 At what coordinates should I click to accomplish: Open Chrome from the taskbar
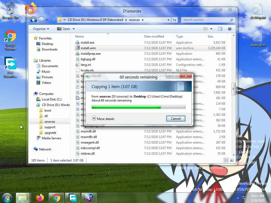(x=56, y=198)
